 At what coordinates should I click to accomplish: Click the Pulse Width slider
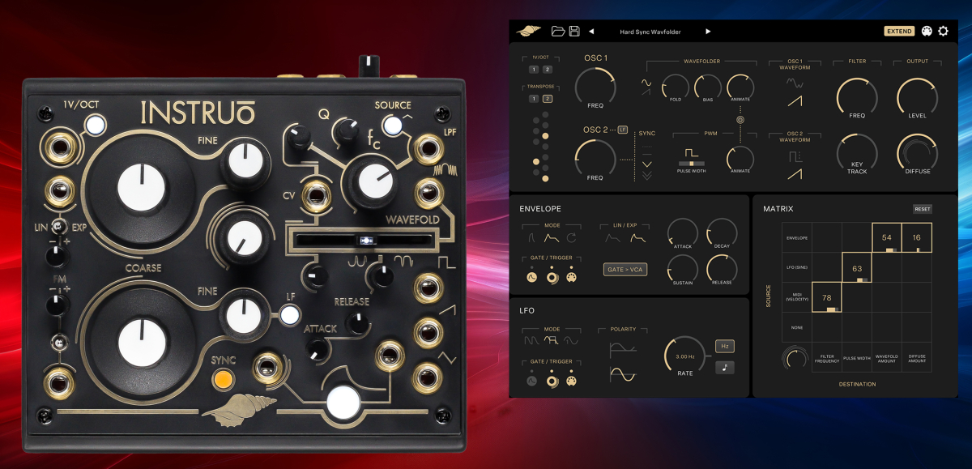click(691, 164)
